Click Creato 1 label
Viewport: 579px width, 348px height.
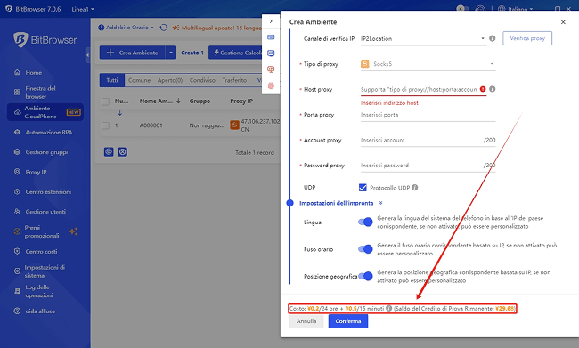[x=192, y=53]
